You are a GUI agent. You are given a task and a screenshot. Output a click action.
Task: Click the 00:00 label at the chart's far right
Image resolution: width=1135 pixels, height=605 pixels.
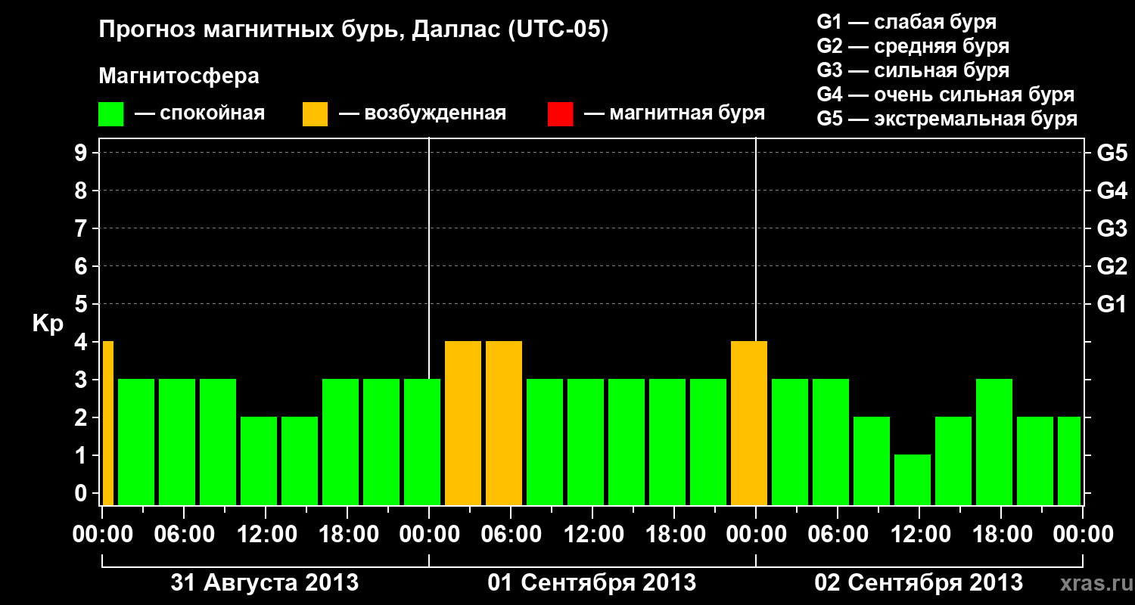tap(1083, 535)
